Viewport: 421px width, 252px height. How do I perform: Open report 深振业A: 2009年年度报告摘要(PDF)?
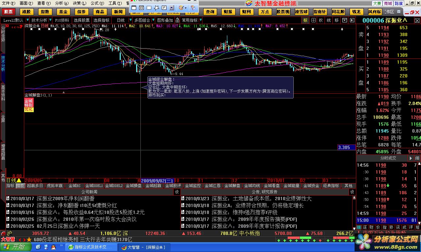(254, 219)
